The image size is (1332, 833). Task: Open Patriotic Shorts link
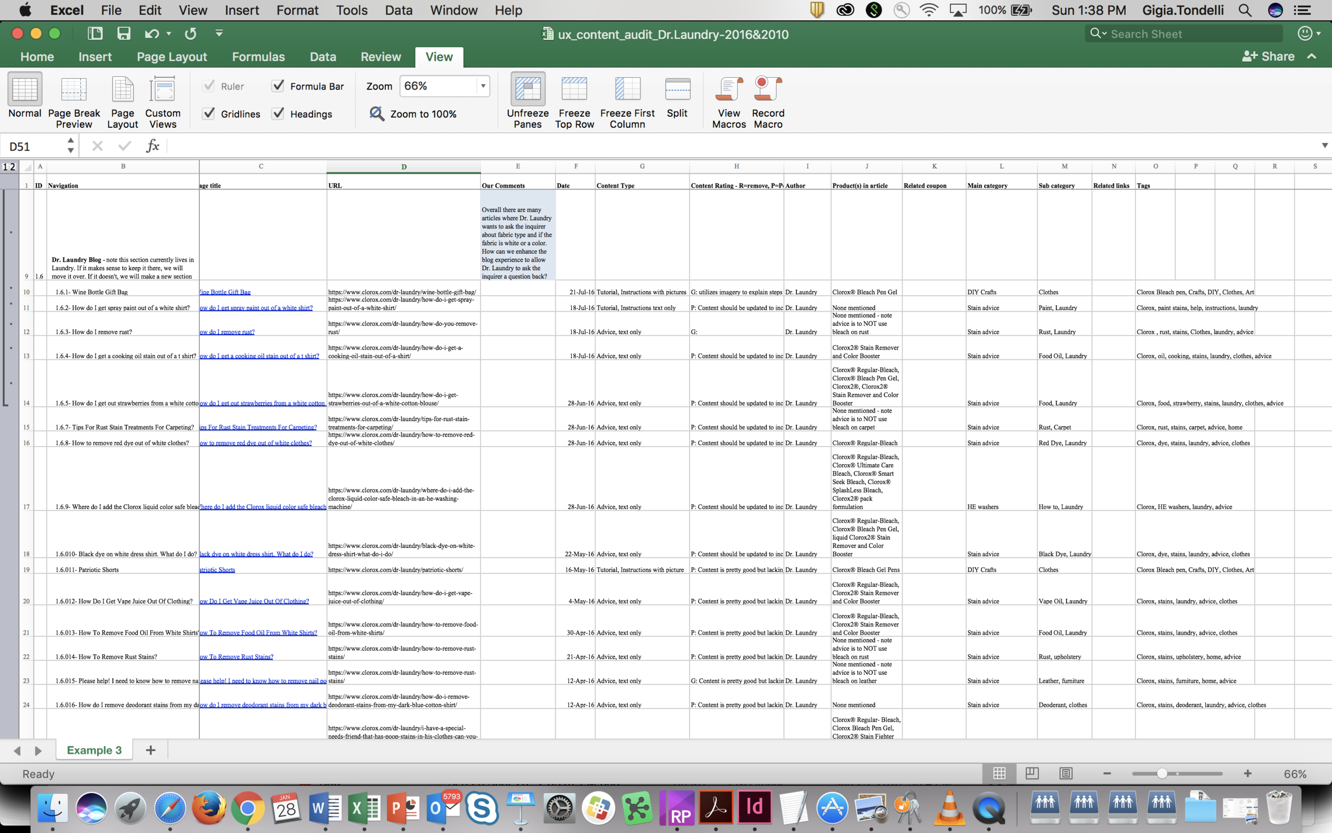[x=217, y=570]
